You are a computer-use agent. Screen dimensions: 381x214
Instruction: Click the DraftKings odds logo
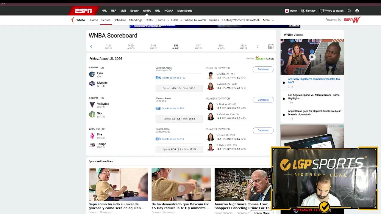[264, 58]
